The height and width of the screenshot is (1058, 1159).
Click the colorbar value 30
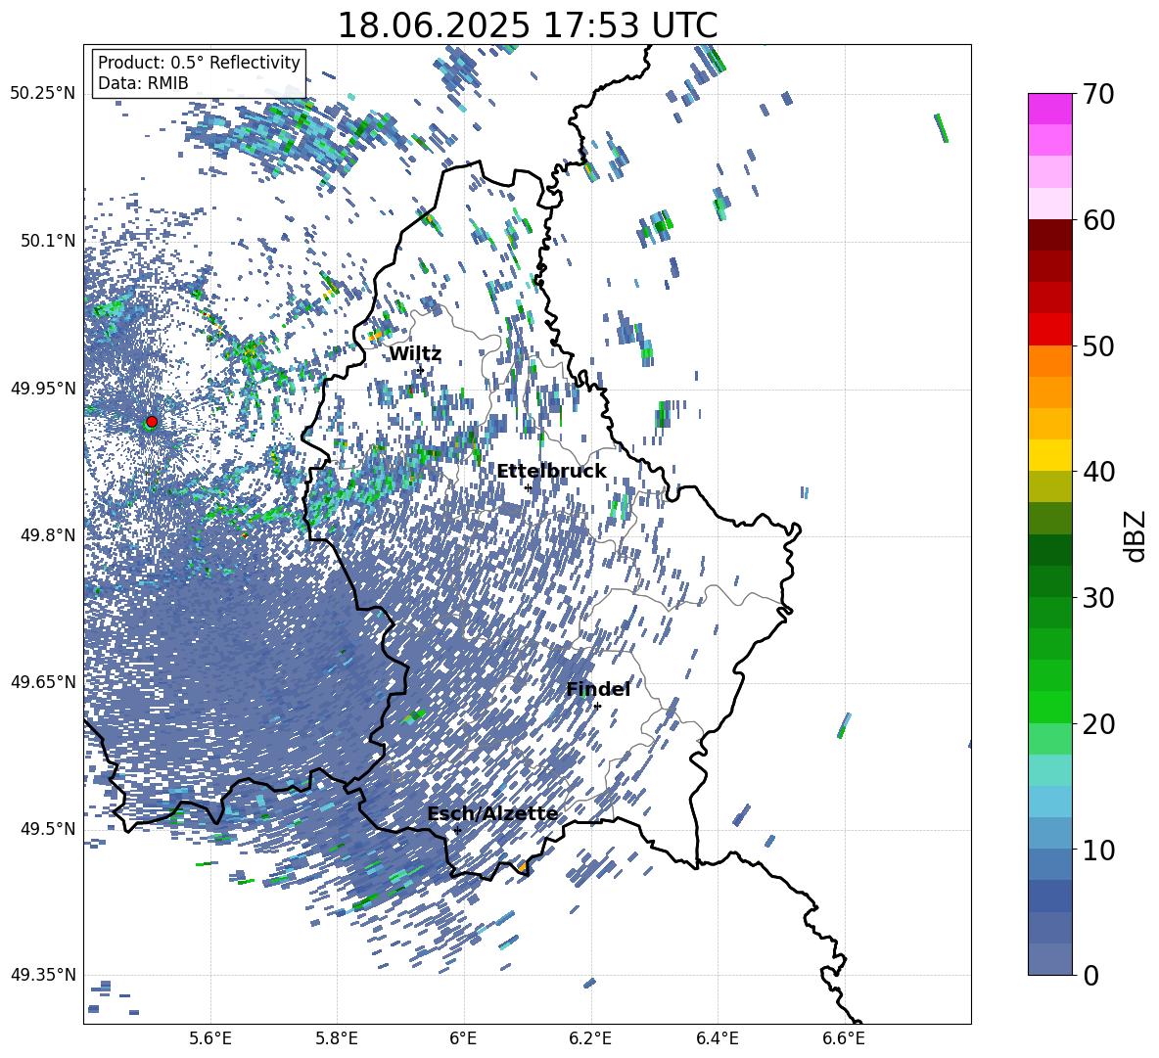pyautogui.click(x=1099, y=598)
